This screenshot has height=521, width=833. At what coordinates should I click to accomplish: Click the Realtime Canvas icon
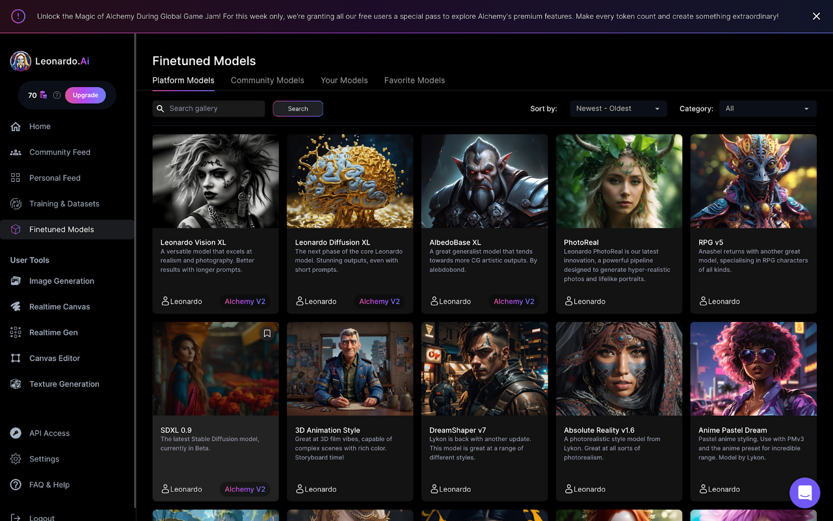[x=16, y=306]
